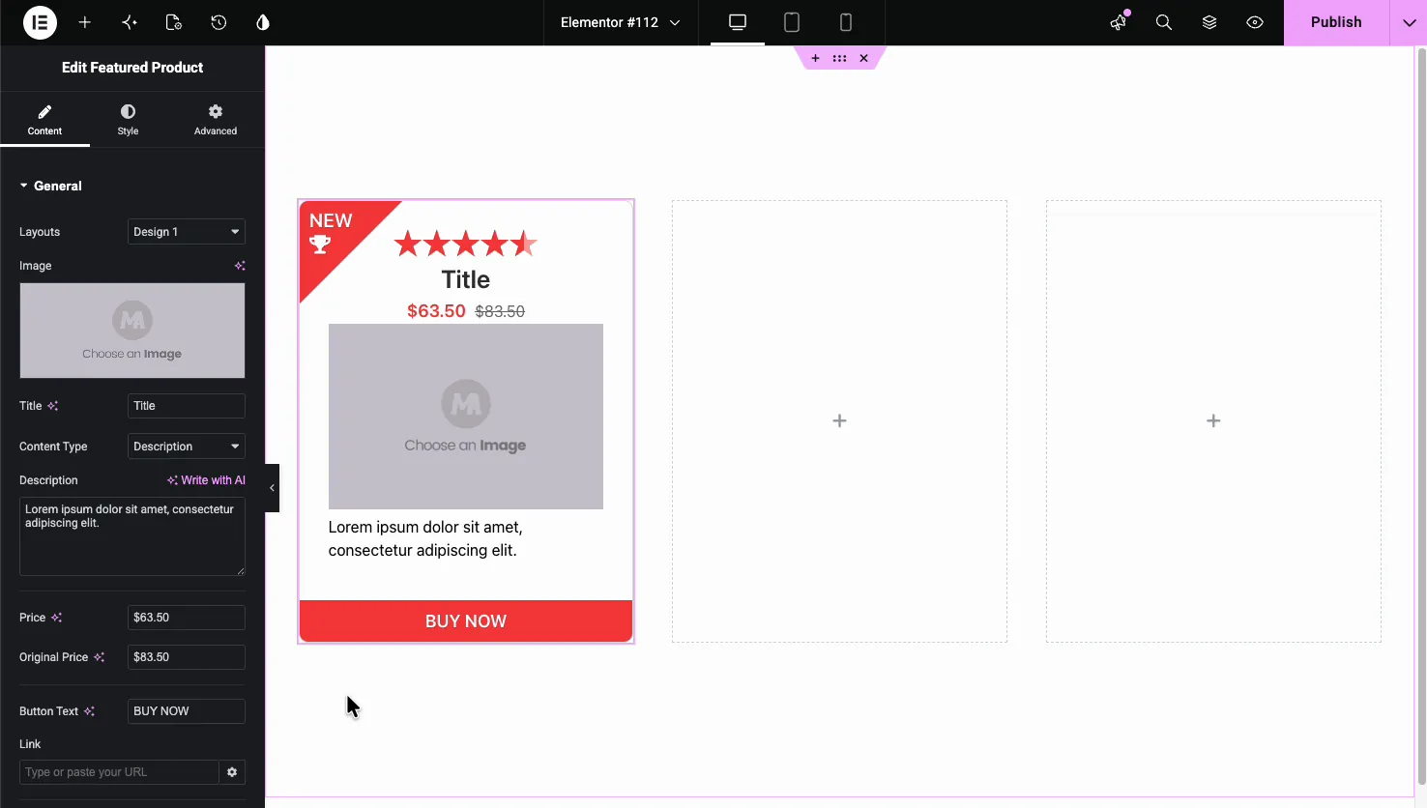Click the Button Text AI sparkle icon
This screenshot has width=1427, height=808.
[89, 711]
